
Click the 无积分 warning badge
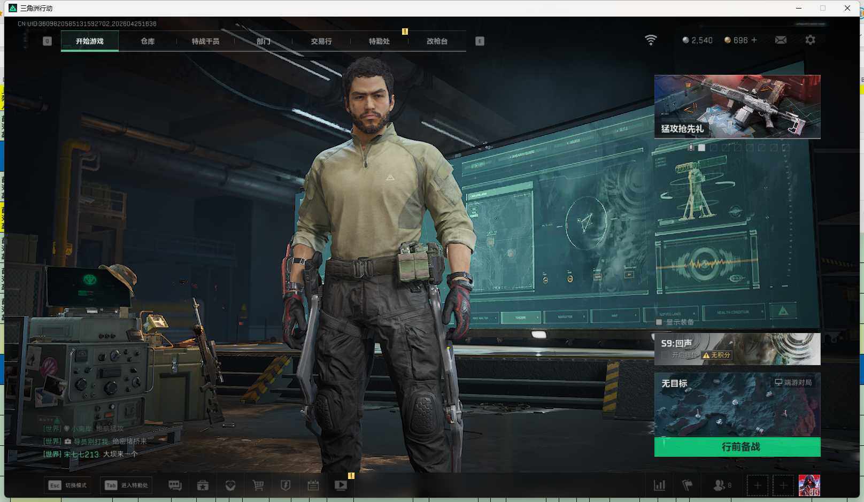click(x=716, y=355)
